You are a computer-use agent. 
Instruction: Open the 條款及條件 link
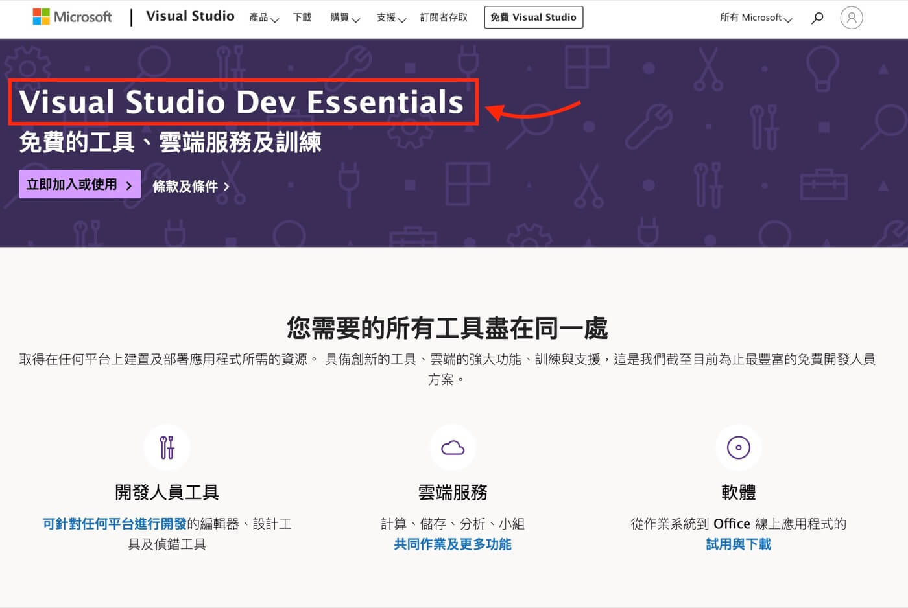191,187
